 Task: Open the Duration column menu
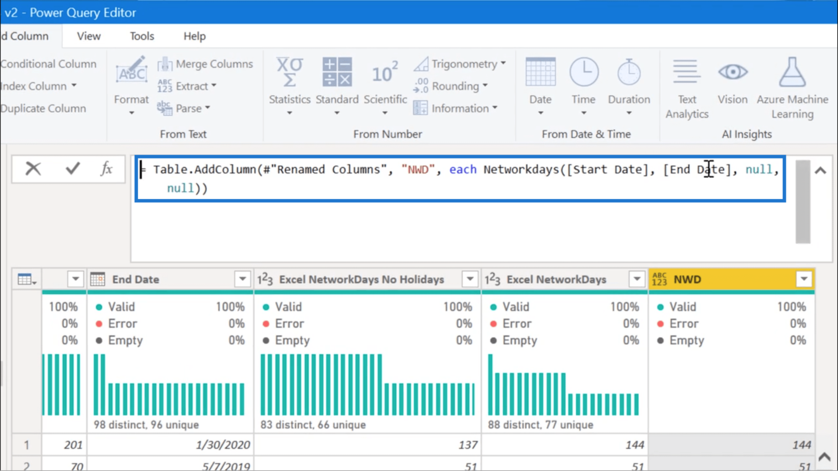click(629, 86)
